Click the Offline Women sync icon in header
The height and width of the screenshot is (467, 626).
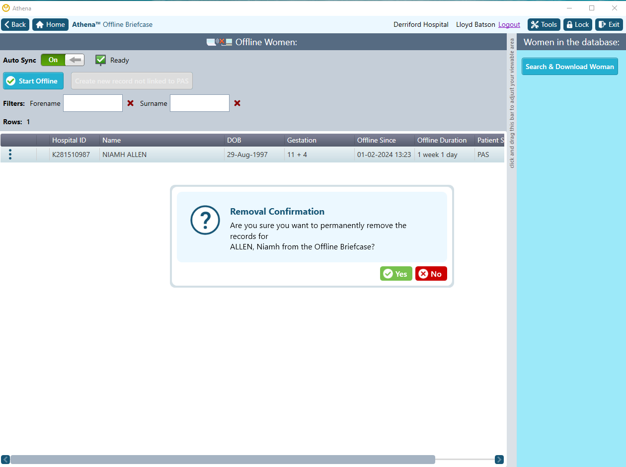pyautogui.click(x=220, y=42)
